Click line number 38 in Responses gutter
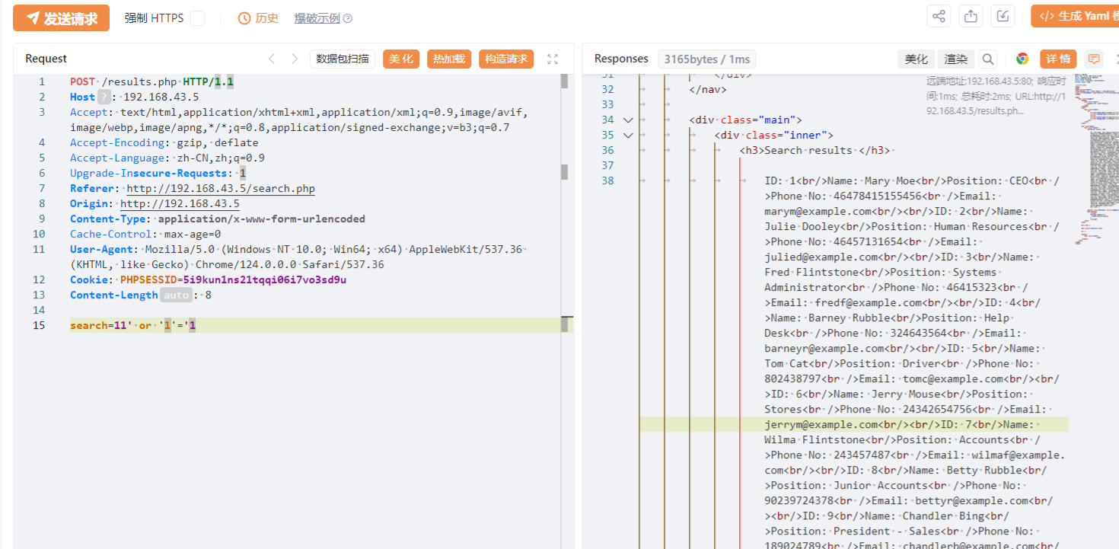This screenshot has width=1119, height=549. click(x=607, y=180)
